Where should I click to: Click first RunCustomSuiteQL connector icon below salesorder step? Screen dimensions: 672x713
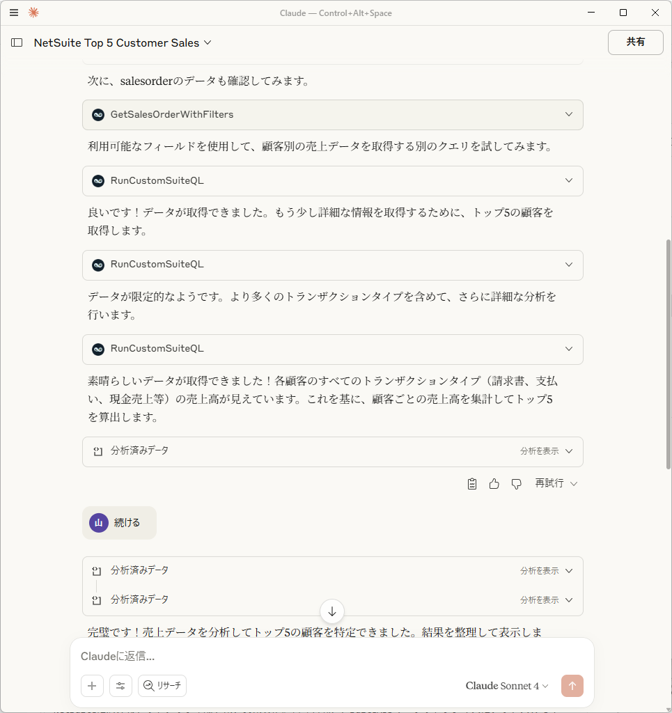pyautogui.click(x=98, y=181)
